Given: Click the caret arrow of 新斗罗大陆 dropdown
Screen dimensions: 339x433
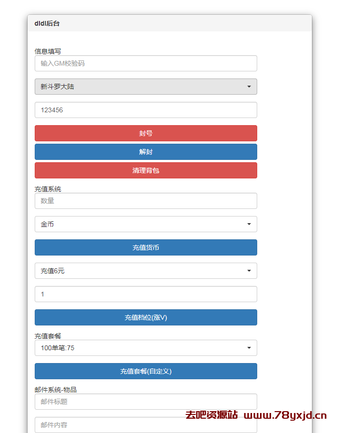Looking at the screenshot, I should [249, 87].
